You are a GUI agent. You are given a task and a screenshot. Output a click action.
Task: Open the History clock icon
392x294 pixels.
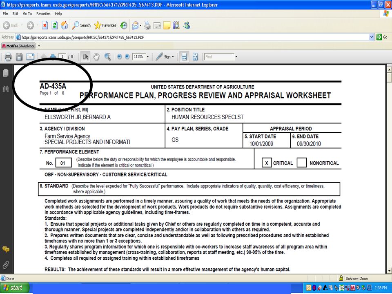(x=124, y=25)
